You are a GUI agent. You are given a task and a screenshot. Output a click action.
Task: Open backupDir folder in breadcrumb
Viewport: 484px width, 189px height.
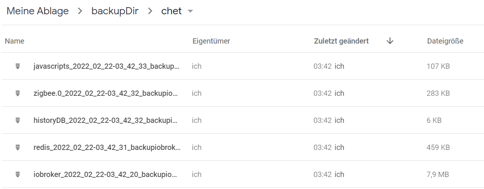pos(115,11)
